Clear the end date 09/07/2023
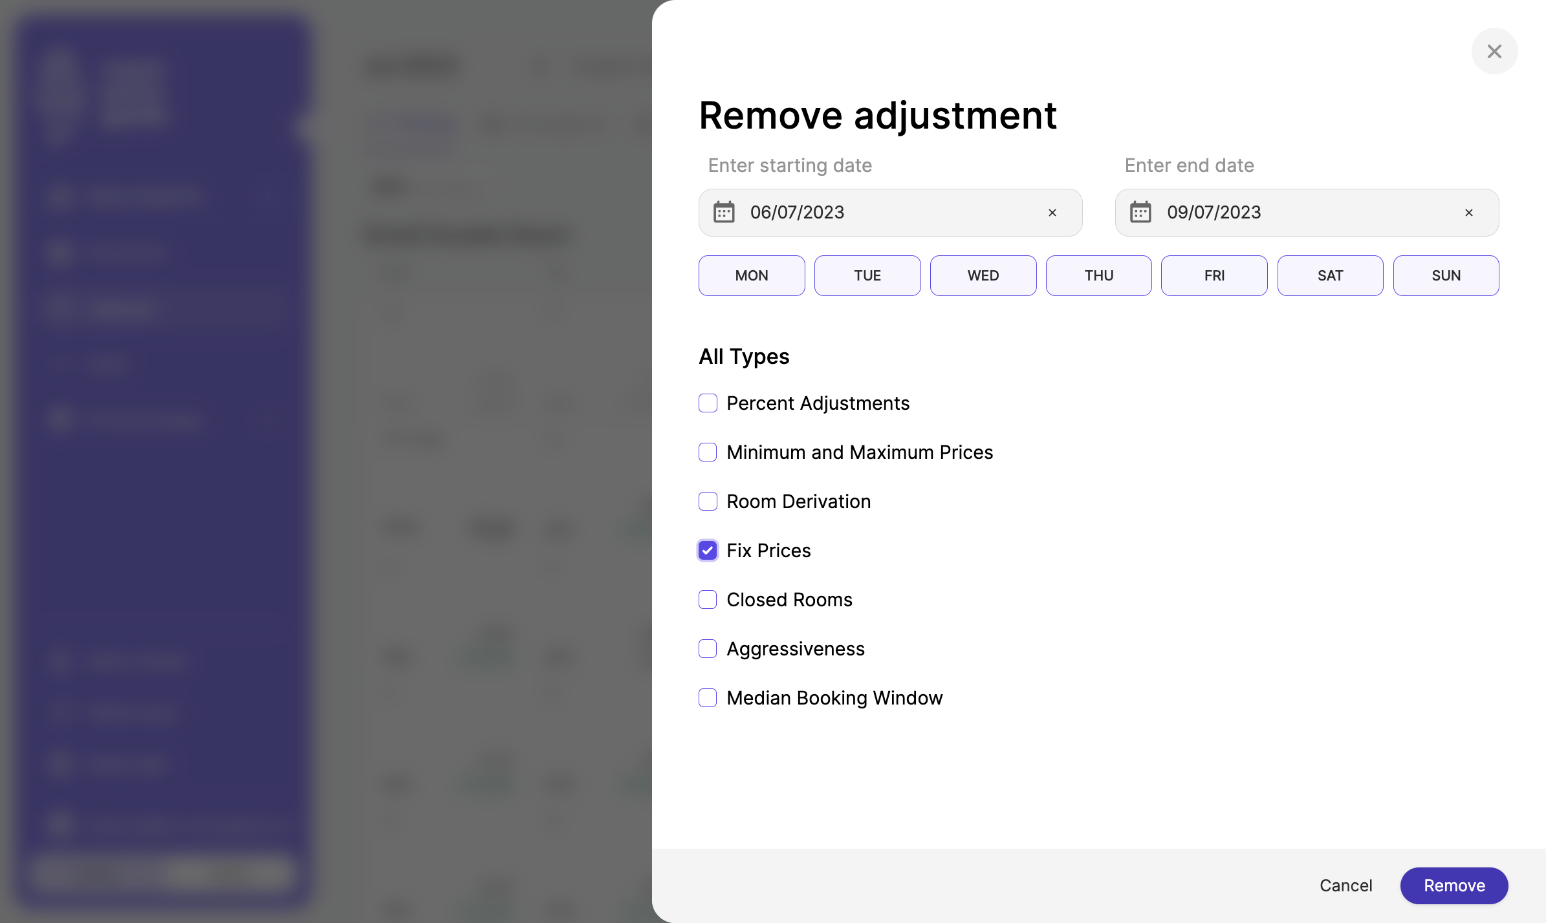This screenshot has width=1546, height=923. point(1469,213)
